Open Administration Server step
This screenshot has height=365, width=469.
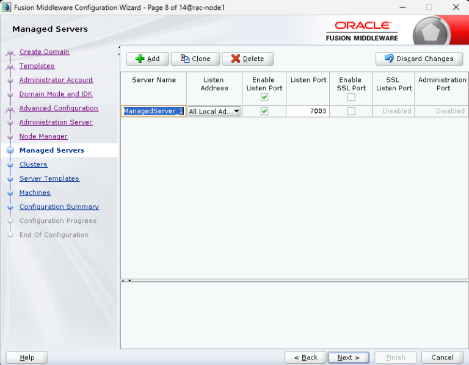coord(56,122)
